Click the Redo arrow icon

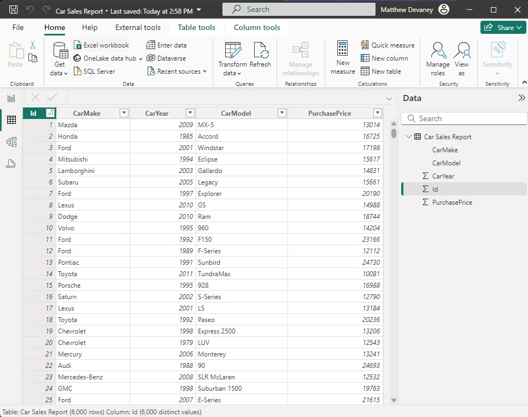coord(46,10)
